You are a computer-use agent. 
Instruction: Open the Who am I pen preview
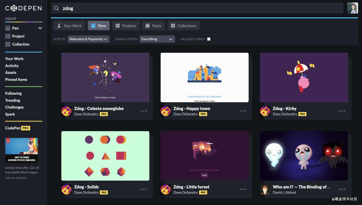[304, 156]
